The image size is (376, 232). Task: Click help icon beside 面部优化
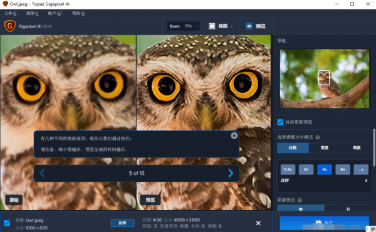[300, 200]
